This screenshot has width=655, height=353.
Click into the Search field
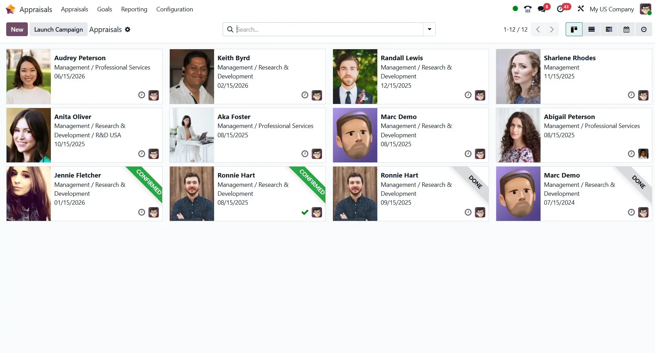329,30
